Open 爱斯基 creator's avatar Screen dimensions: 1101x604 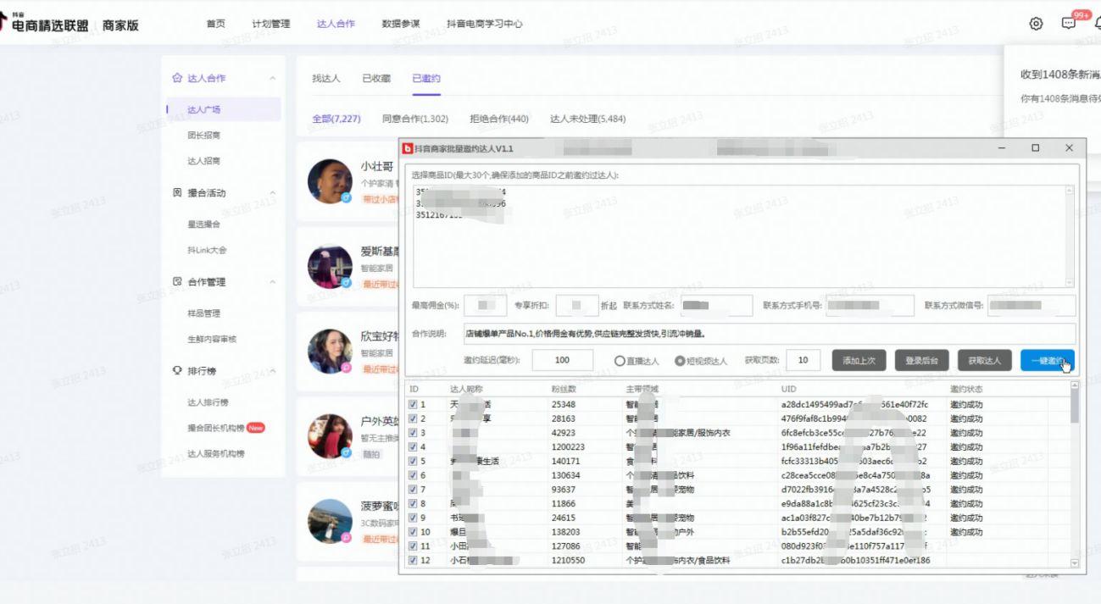(x=330, y=267)
